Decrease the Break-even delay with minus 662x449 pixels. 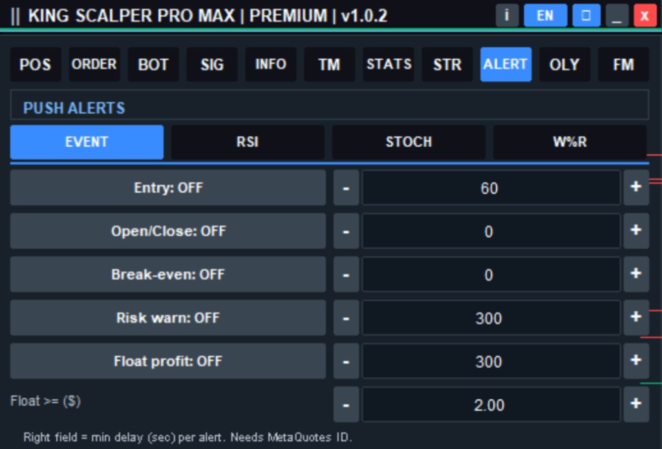[347, 275]
